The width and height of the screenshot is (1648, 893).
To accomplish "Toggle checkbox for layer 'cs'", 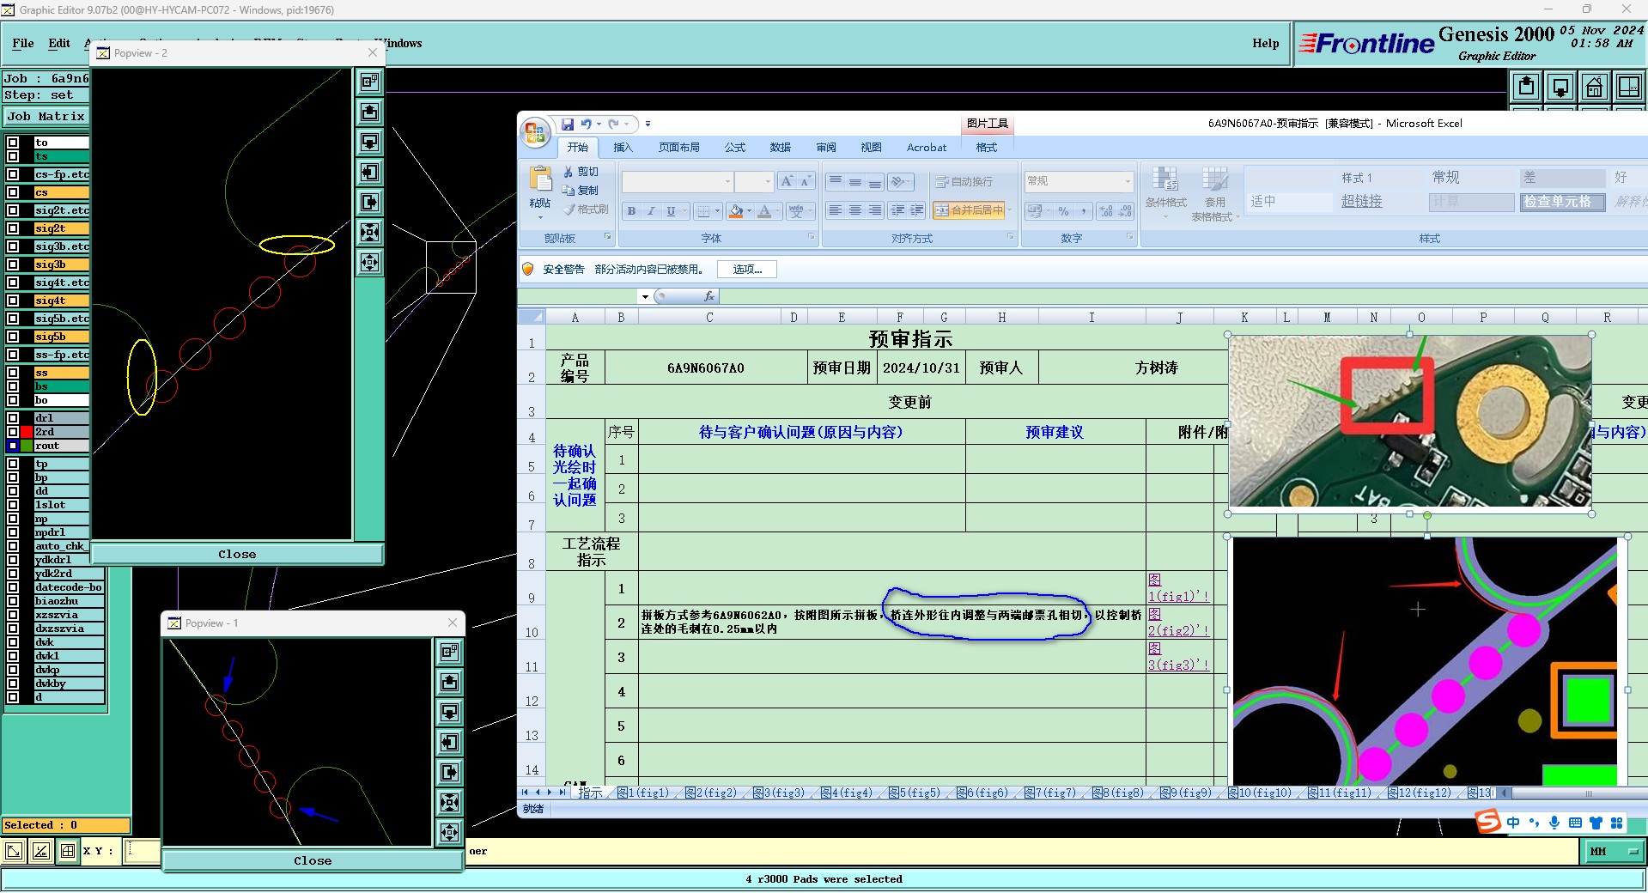I will tap(13, 192).
